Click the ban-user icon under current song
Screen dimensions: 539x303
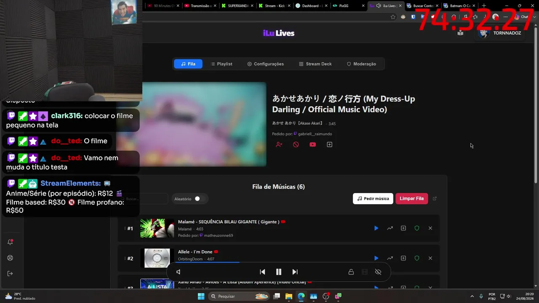(279, 144)
